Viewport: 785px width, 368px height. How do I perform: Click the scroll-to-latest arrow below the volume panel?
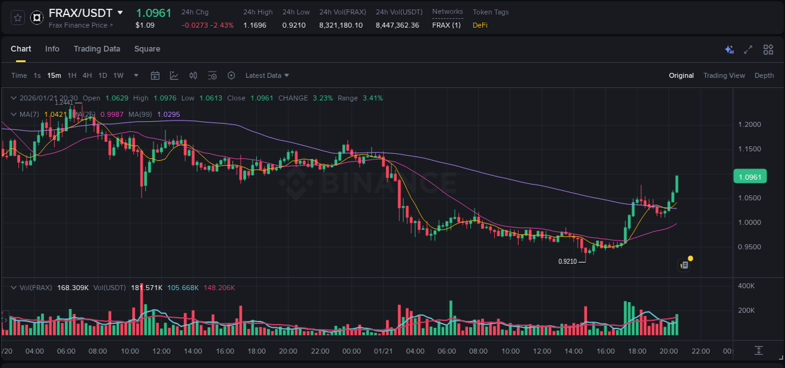[757, 352]
